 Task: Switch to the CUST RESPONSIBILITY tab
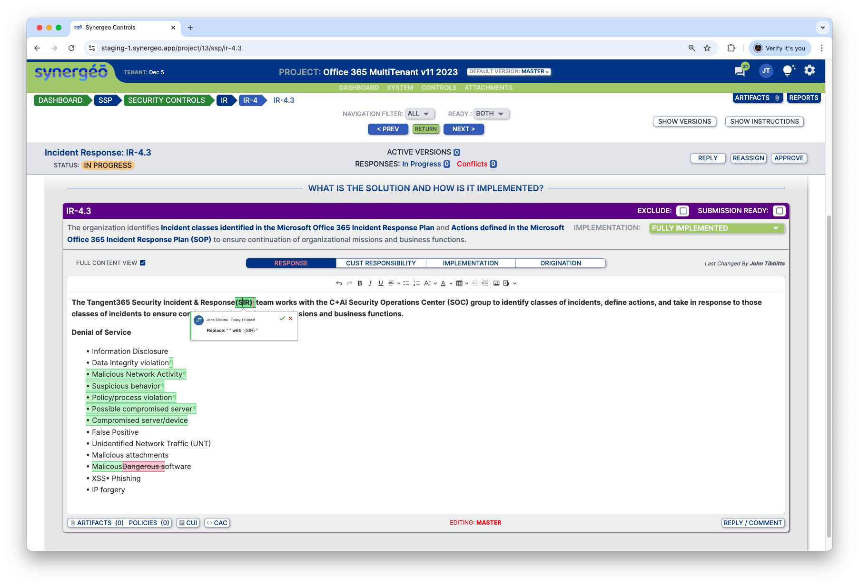point(381,263)
